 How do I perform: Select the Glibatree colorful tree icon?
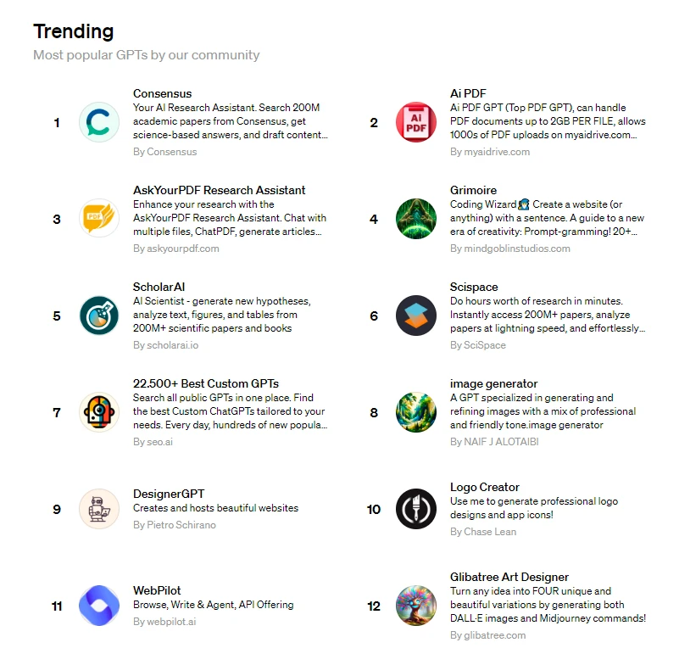pyautogui.click(x=416, y=606)
